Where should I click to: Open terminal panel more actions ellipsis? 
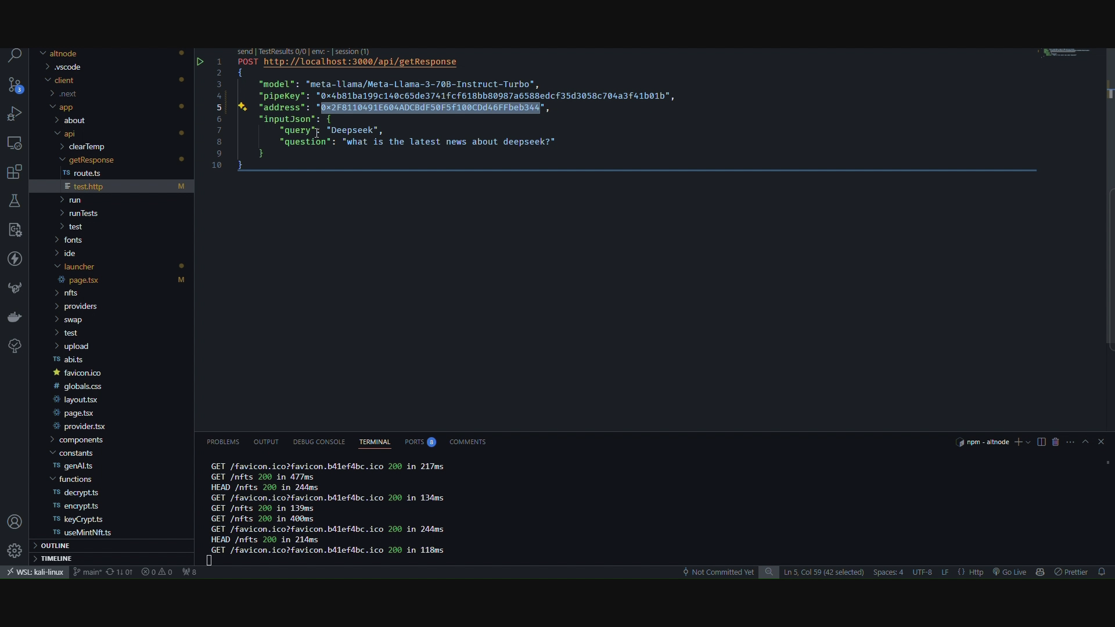[x=1070, y=442]
